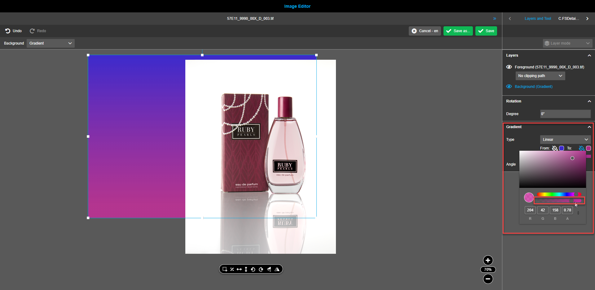Click Undo in the top toolbar

pos(13,31)
